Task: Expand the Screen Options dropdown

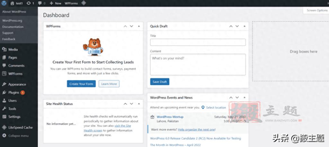Action: click(x=316, y=10)
